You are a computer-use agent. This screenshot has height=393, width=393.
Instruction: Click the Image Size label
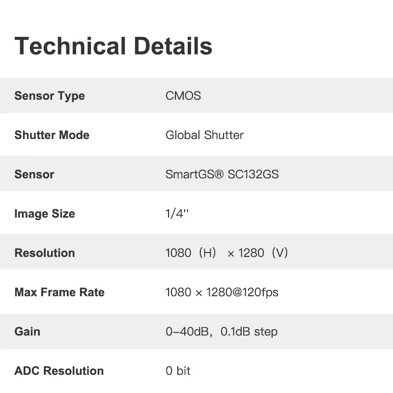(45, 214)
